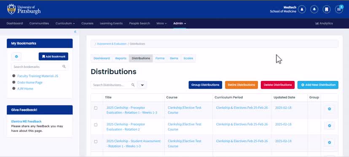This screenshot has width=349, height=157.
Task: Open the Elentra ME Feedback link
Action: pos(26,121)
